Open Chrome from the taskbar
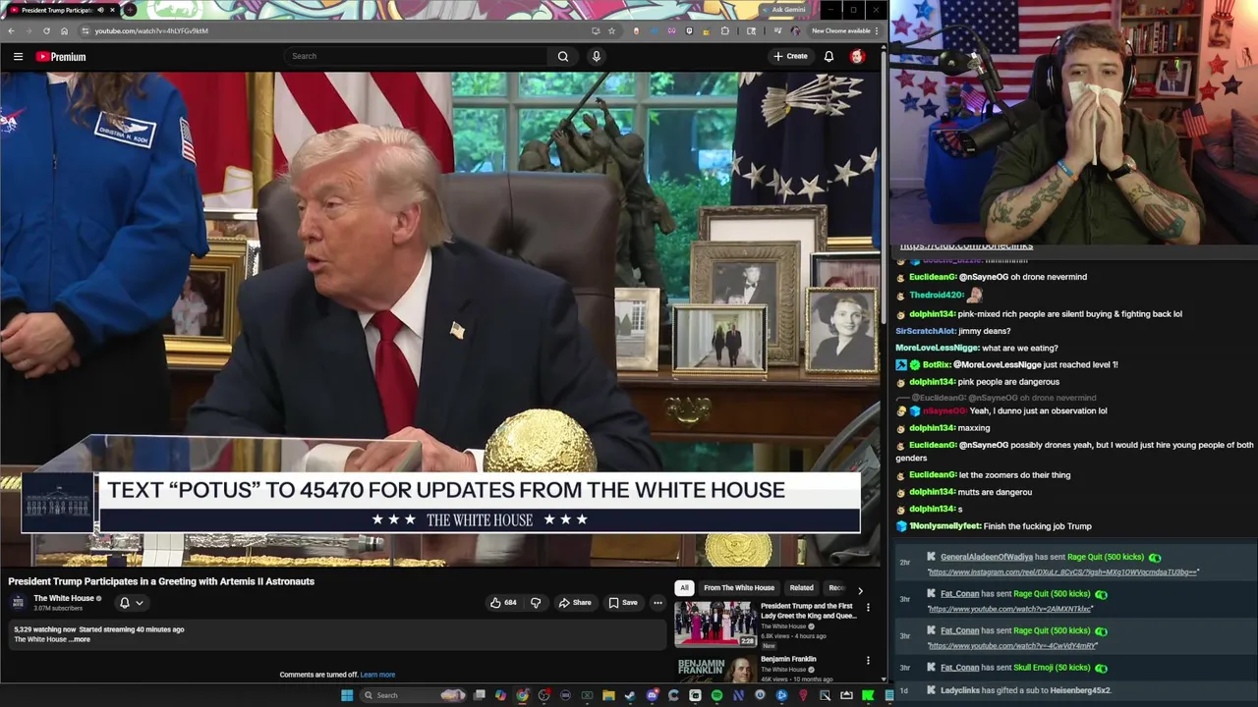The height and width of the screenshot is (707, 1258). (522, 695)
